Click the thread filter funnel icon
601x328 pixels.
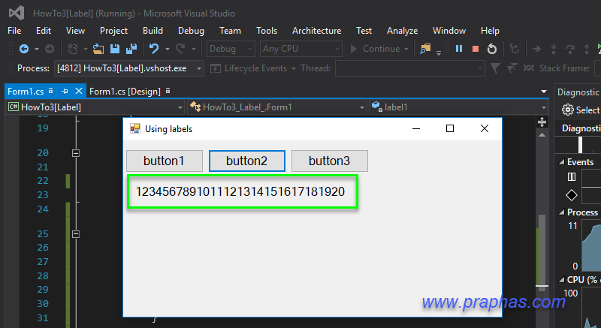(x=495, y=68)
